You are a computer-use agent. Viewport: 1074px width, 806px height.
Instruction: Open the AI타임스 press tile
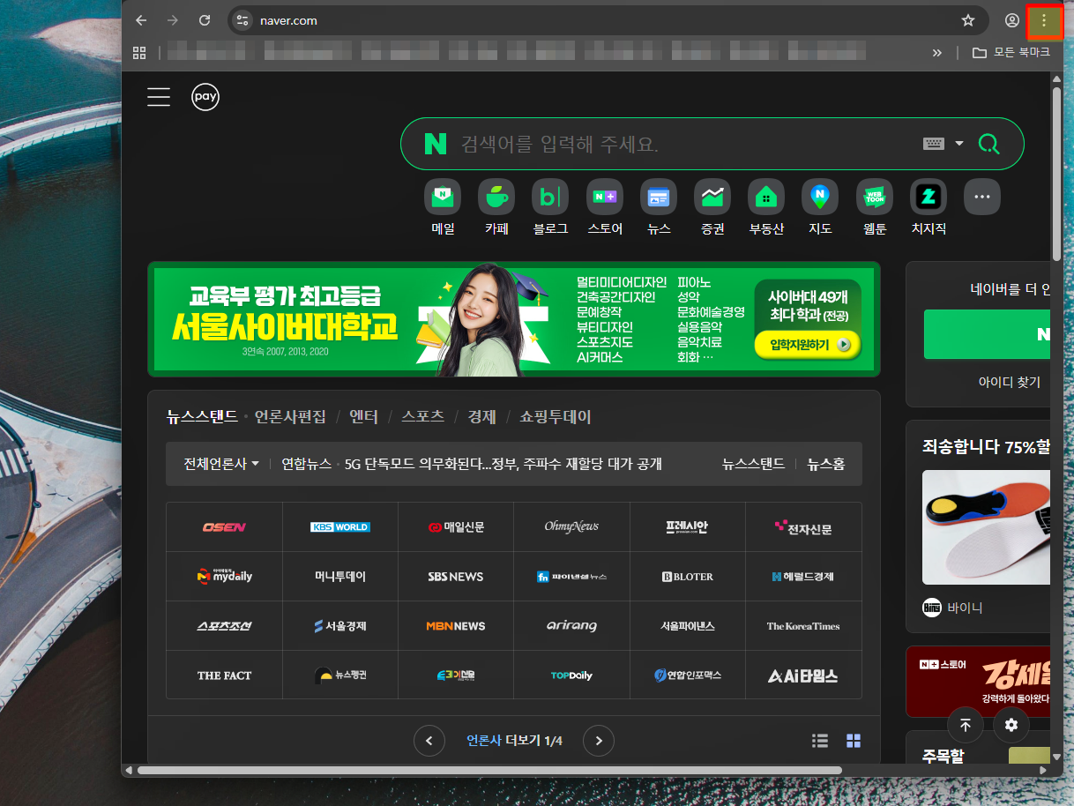point(803,675)
